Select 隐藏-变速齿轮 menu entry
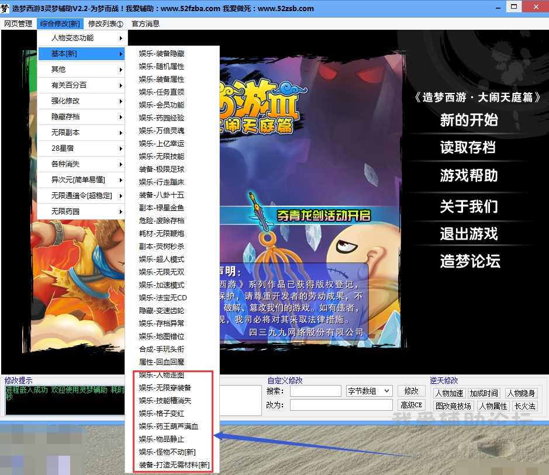Viewport: 549px width, 475px height. 172,311
